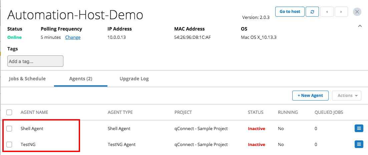Open TestNG row action menu
The width and height of the screenshot is (368, 155).
(359, 144)
